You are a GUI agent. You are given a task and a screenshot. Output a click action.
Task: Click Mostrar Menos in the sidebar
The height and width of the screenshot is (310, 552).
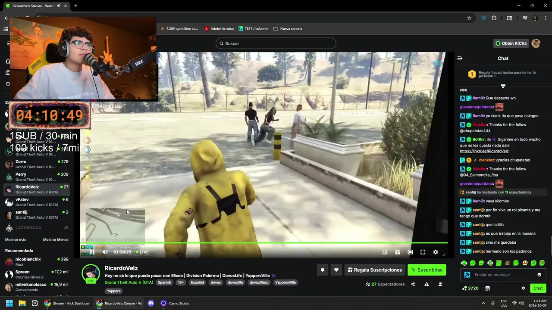click(56, 240)
